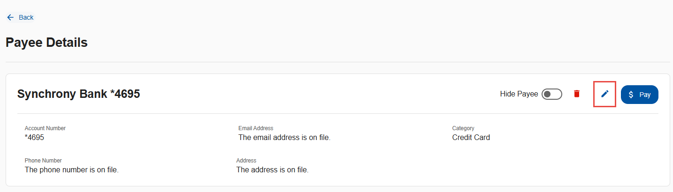The width and height of the screenshot is (673, 192).
Task: Select "The email address is on file." text
Action: click(x=284, y=138)
